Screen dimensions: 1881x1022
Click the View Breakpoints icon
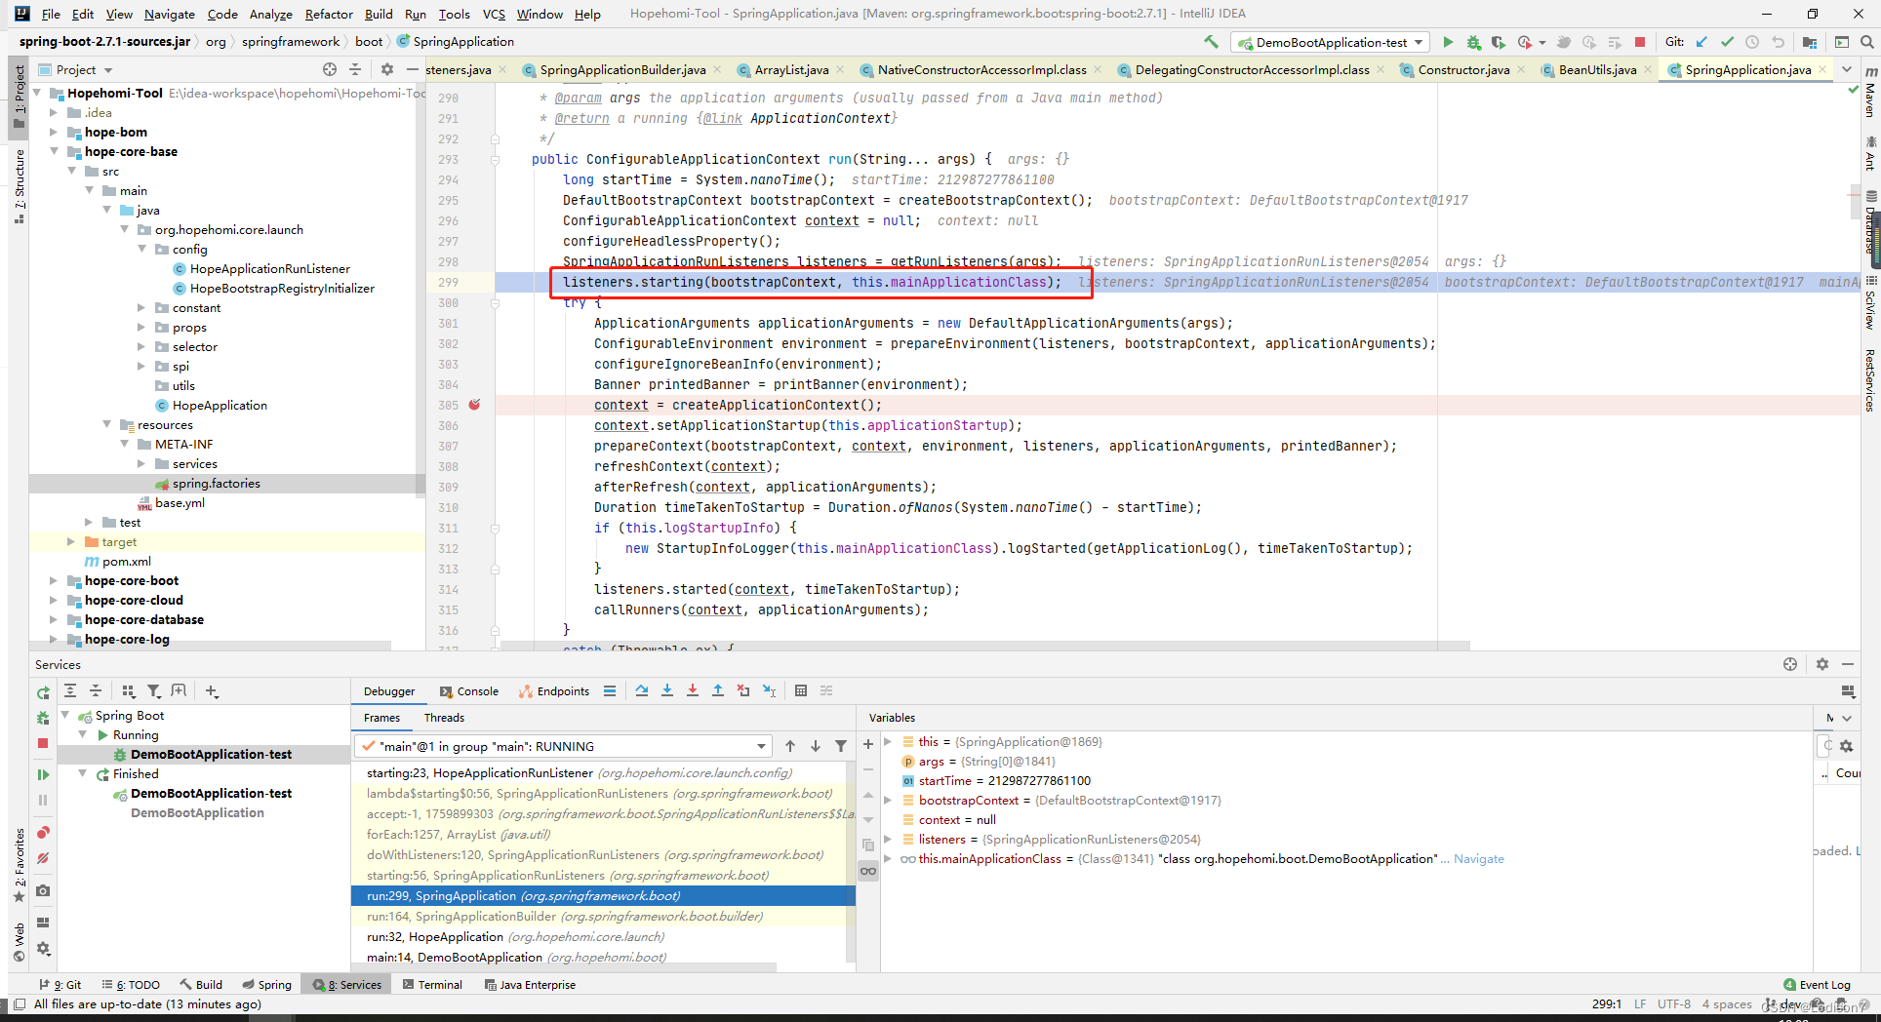(43, 833)
